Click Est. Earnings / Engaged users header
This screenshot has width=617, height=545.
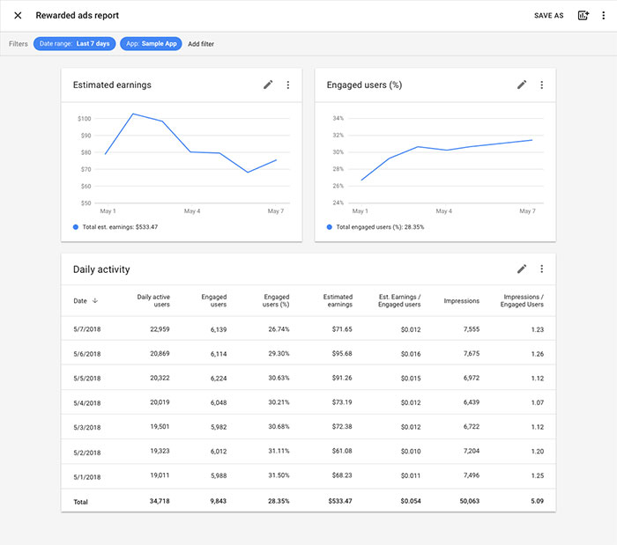pos(399,300)
